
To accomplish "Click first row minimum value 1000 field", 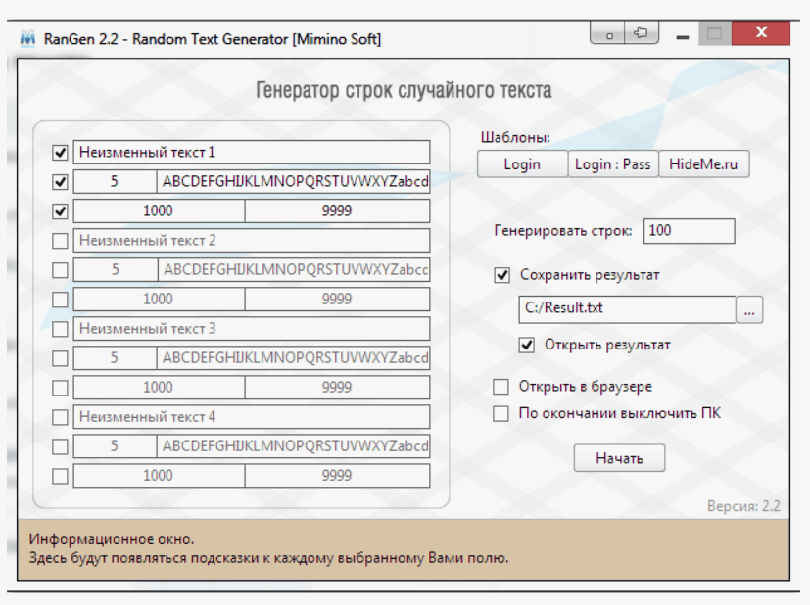I will 159,210.
